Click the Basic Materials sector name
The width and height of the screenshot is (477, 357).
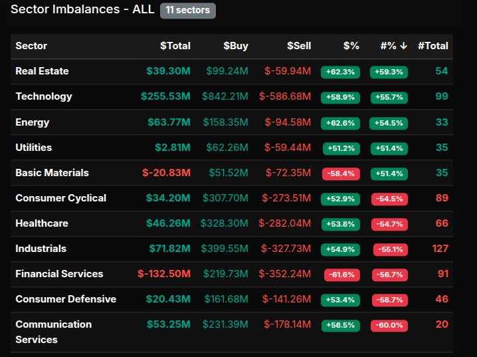click(x=52, y=173)
